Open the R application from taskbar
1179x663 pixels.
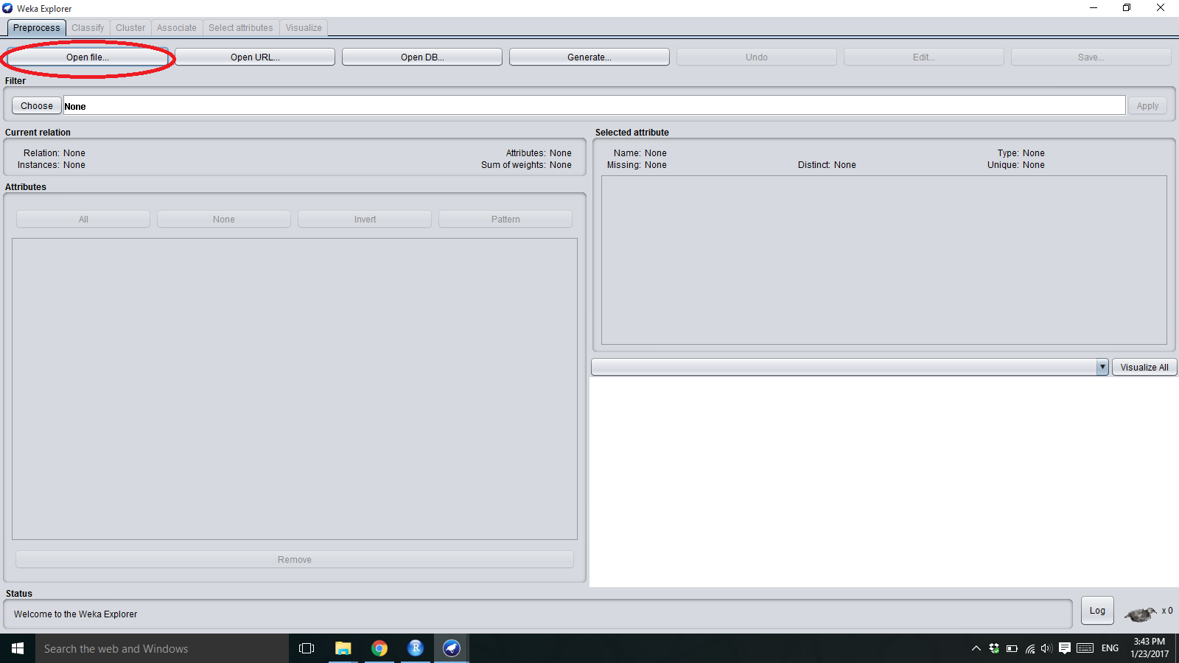(416, 648)
